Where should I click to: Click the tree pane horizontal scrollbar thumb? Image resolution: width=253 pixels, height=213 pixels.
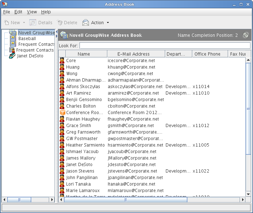point(19,200)
